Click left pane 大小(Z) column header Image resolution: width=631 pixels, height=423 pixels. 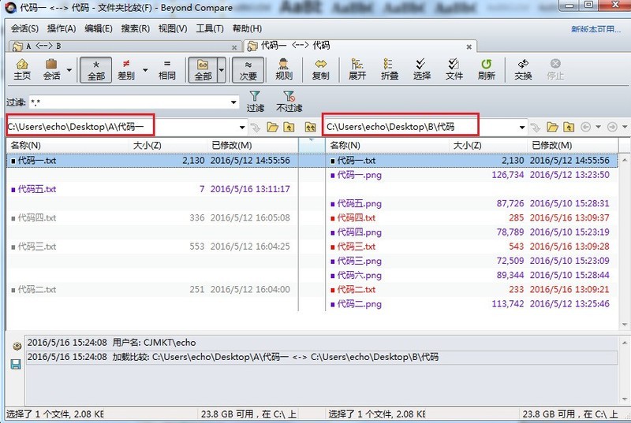click(x=167, y=145)
